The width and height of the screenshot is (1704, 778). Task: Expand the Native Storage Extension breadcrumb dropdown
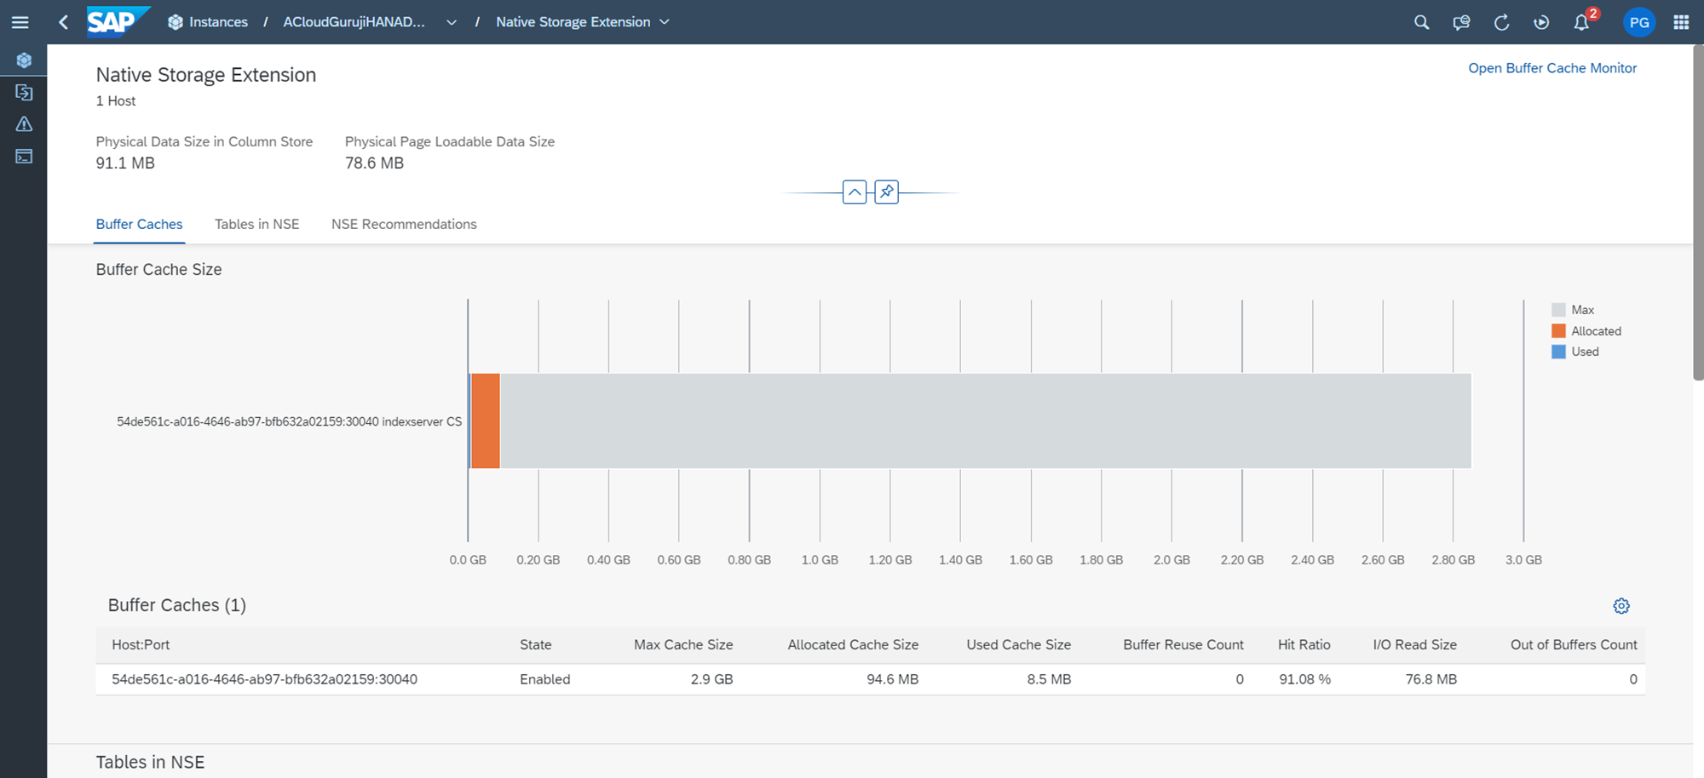[665, 22]
